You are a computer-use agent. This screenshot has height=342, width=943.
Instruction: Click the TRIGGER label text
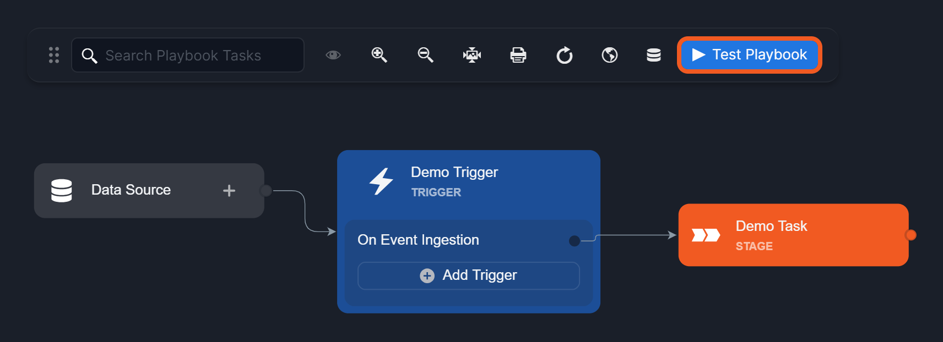coord(436,192)
